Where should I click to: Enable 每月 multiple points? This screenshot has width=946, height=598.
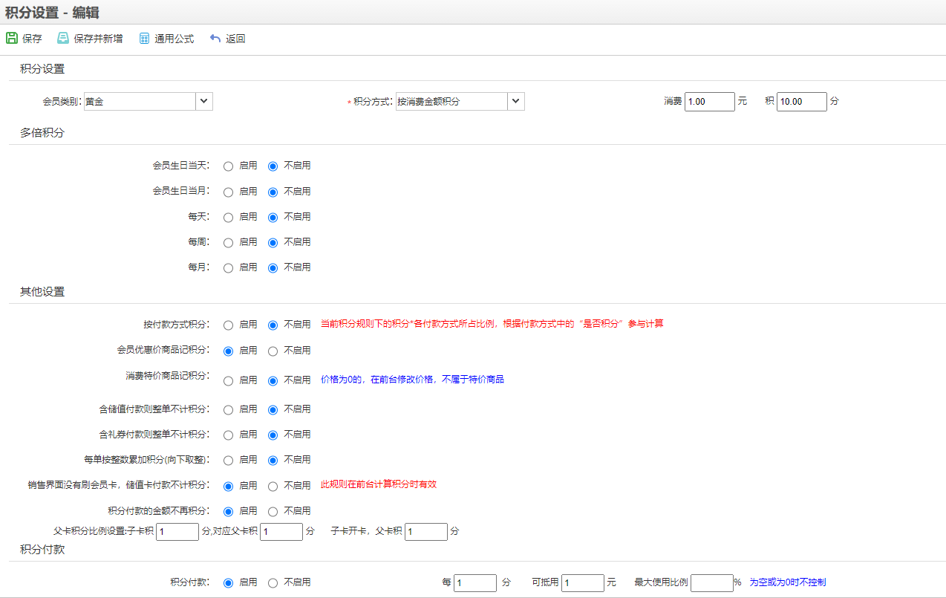[x=229, y=267]
